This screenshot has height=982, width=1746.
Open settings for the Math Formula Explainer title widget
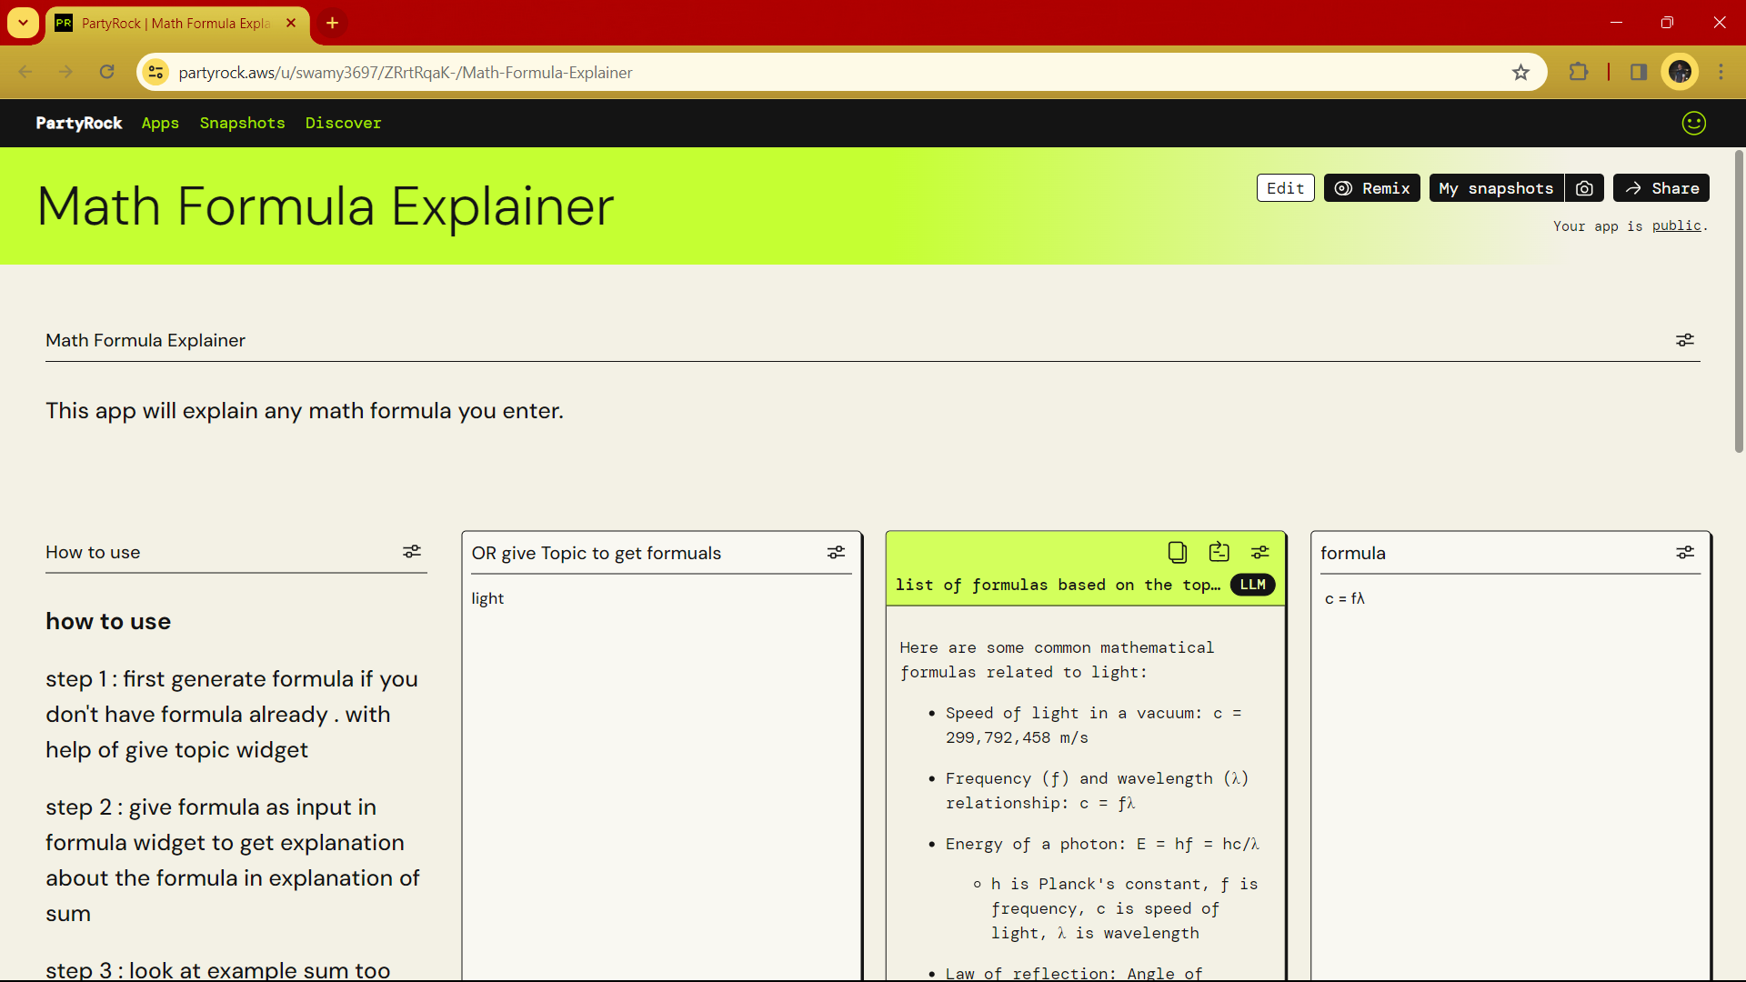click(x=1685, y=340)
